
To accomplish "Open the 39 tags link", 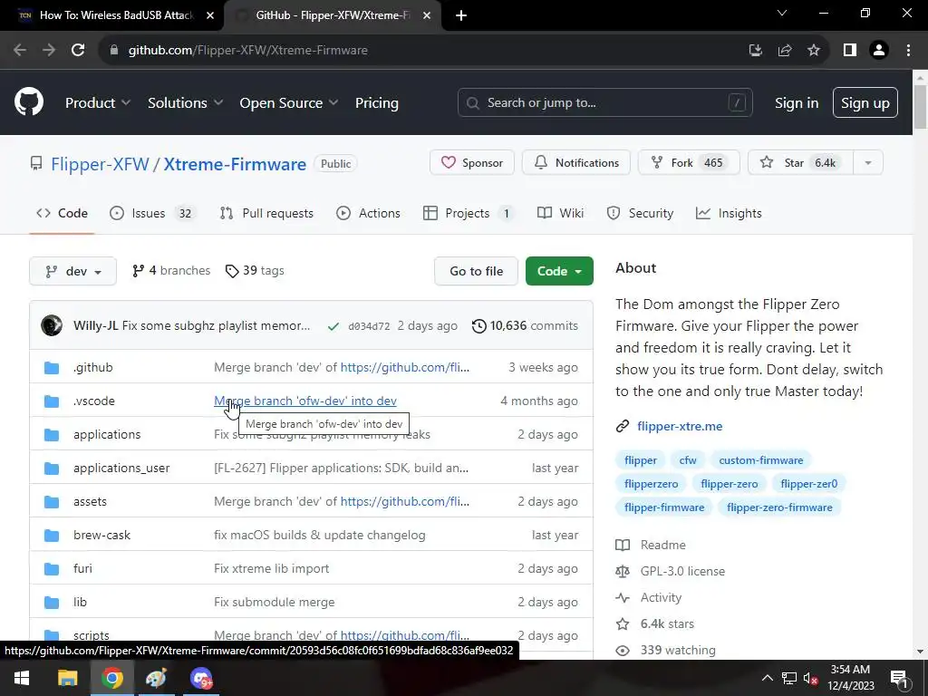I will coord(255,270).
